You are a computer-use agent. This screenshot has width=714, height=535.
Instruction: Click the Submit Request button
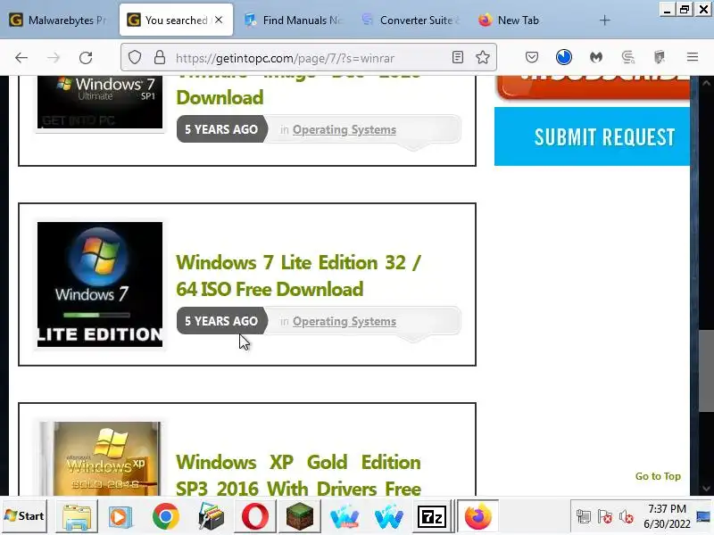592,136
